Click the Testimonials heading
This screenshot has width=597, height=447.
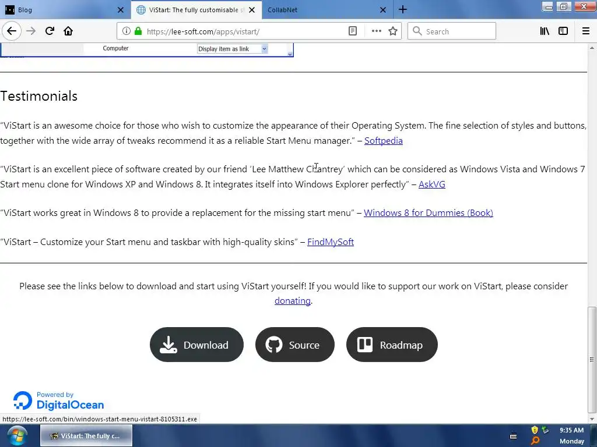coord(39,96)
